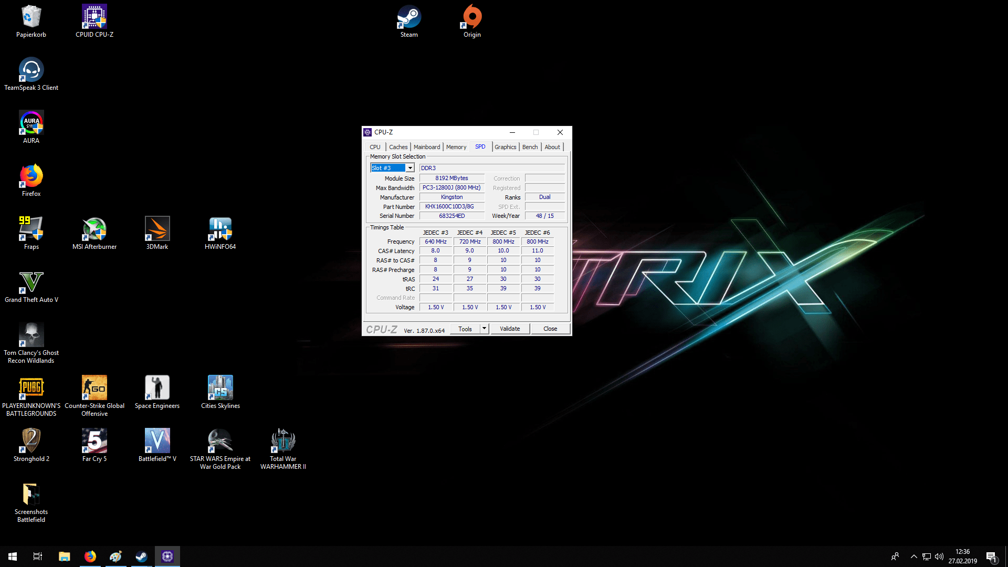
Task: Open the Slot #3 memory slot dropdown
Action: coord(410,168)
